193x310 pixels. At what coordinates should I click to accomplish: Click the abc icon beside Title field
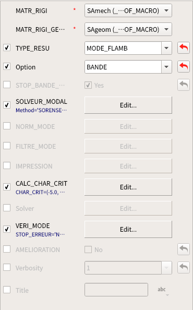(162, 290)
